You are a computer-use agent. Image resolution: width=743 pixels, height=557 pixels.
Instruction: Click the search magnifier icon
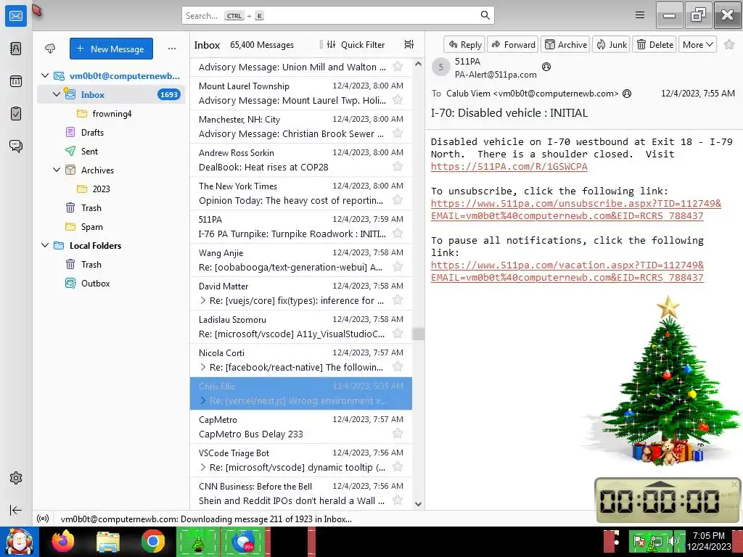pyautogui.click(x=485, y=15)
